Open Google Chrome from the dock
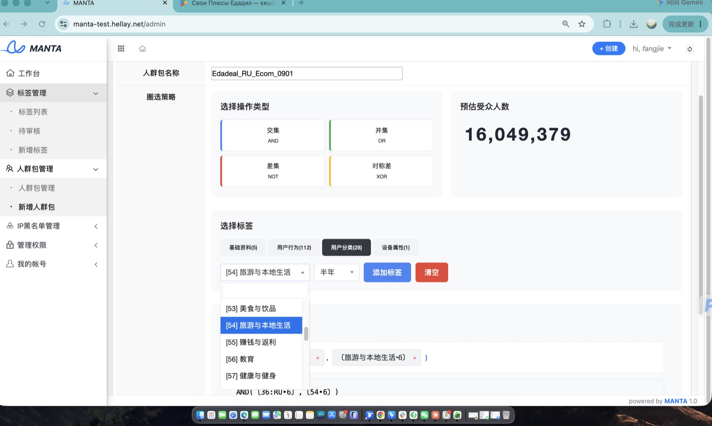 click(380, 415)
